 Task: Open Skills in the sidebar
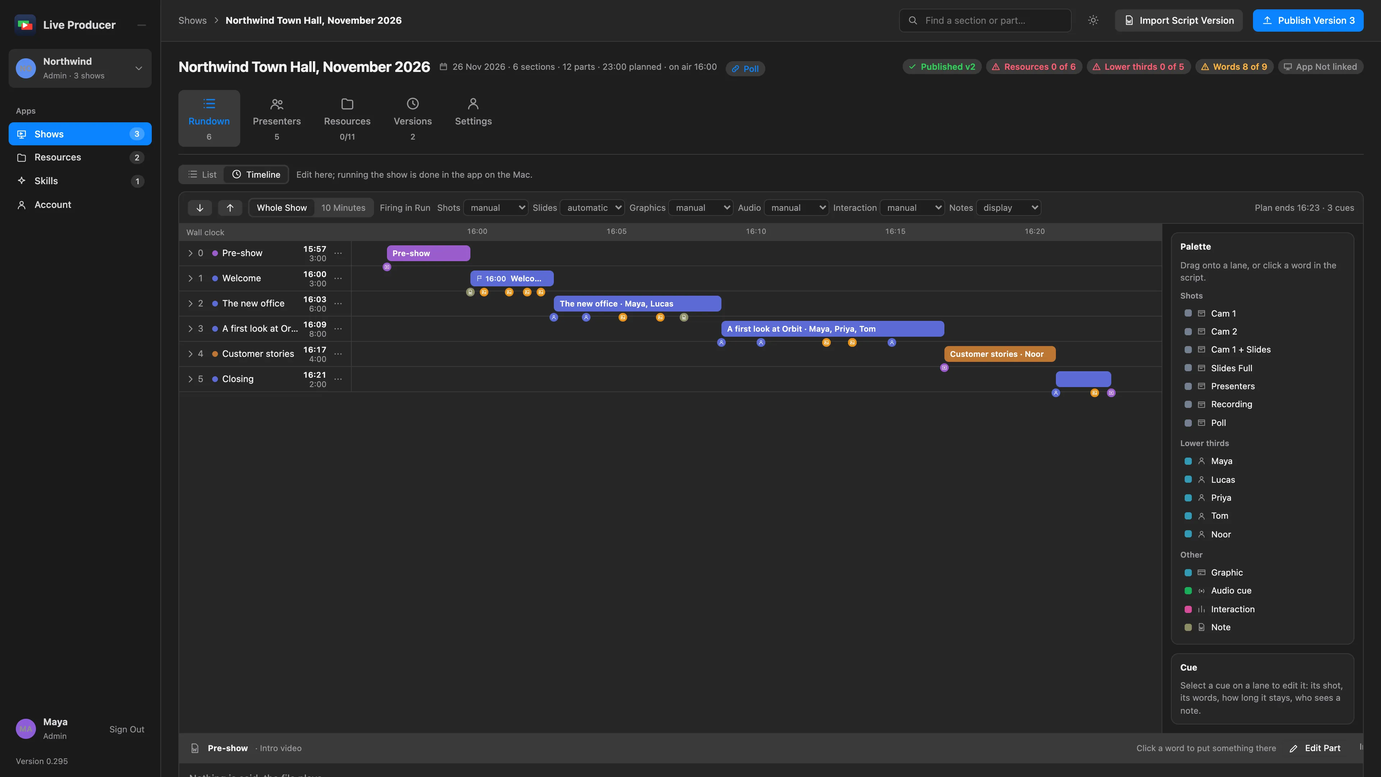coord(80,181)
